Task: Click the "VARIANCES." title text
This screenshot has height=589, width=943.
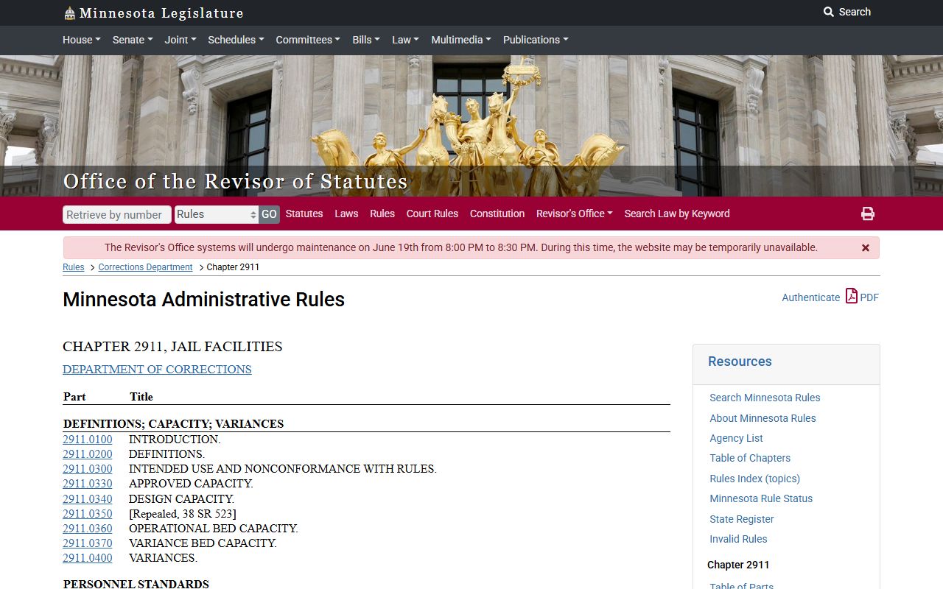Action: pos(163,558)
